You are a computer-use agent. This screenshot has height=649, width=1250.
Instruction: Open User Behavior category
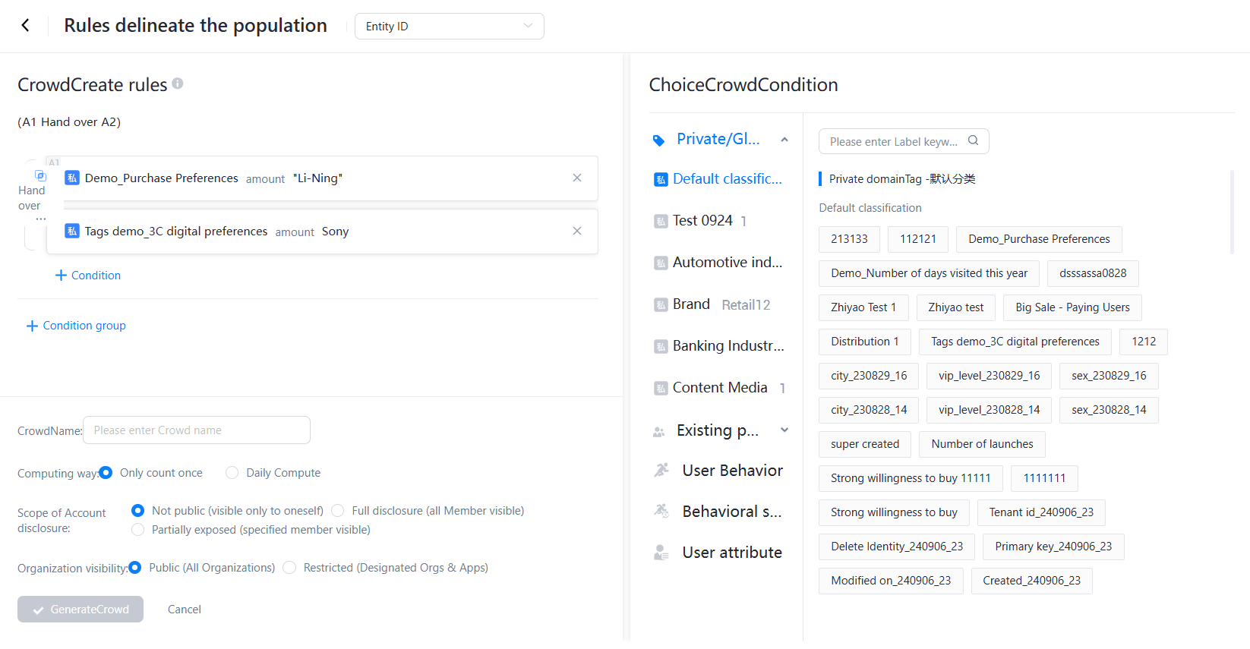point(732,471)
